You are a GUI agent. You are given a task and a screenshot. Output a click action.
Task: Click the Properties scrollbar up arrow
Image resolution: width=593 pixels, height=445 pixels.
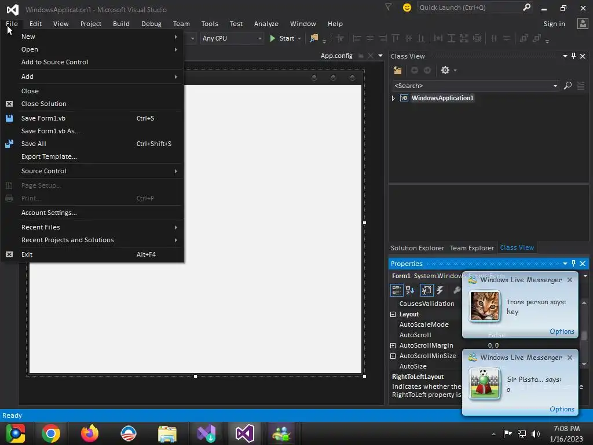[x=584, y=302]
